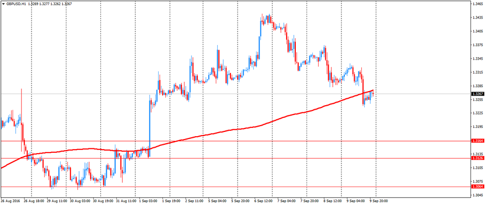This screenshot has height=205, width=485.
Task: Click the 9 Sep 04:00 time label
Action: (x=356, y=201)
